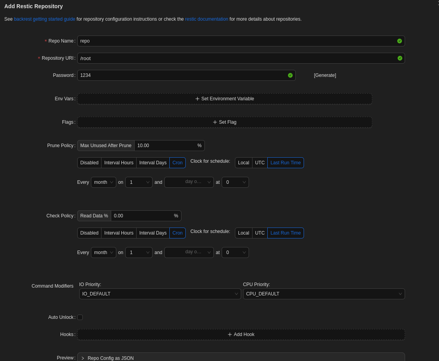Click Set Environment Variable button
439x361 pixels.
225,99
